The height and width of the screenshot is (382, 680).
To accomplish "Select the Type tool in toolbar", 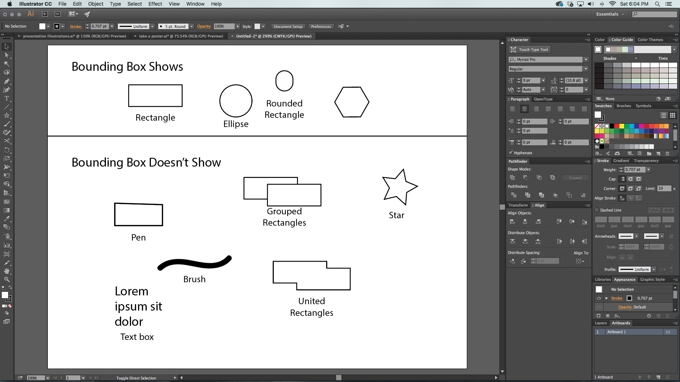I will click(x=6, y=98).
